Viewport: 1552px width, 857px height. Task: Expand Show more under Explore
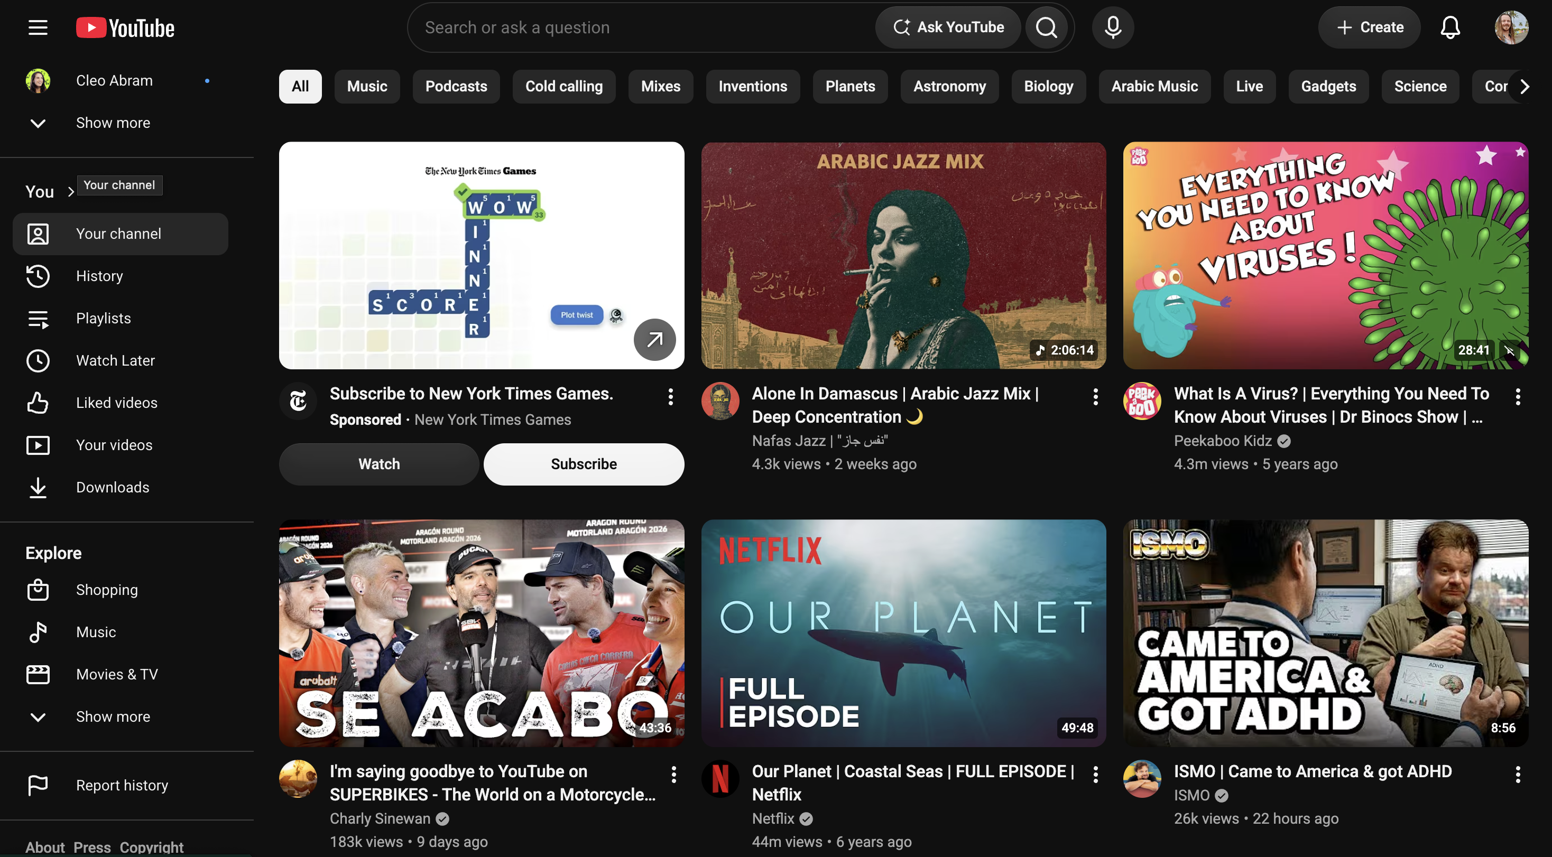click(121, 716)
